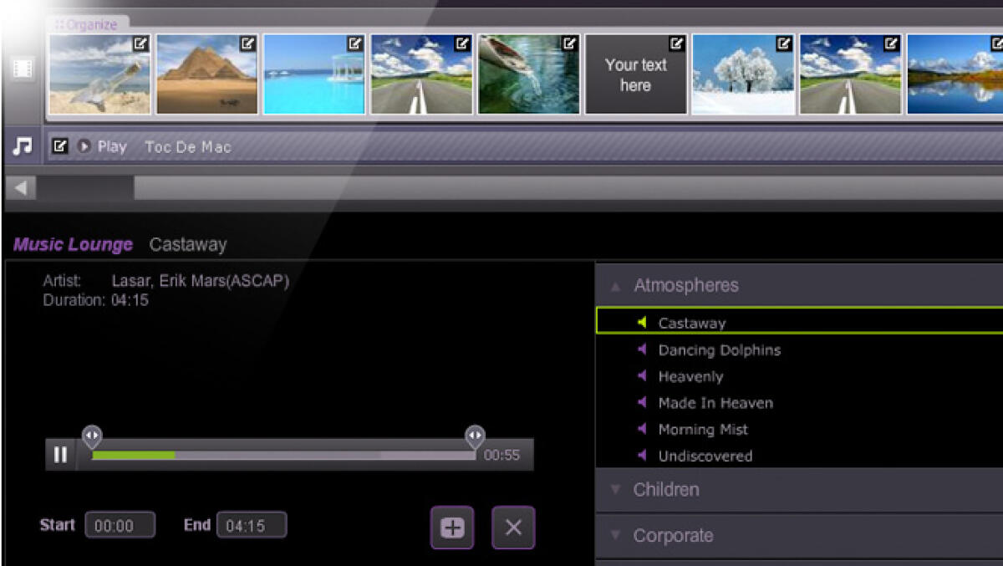Edit the message-in-a-bottle beach photo

coord(141,44)
